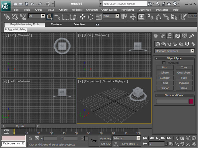Image resolution: width=198 pixels, height=148 pixels.
Task: Toggle Keyboard Shortcut Override button
Action: click(x=141, y=17)
